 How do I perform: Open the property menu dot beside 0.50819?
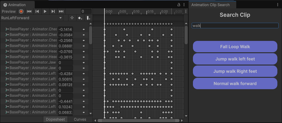pos(84,79)
